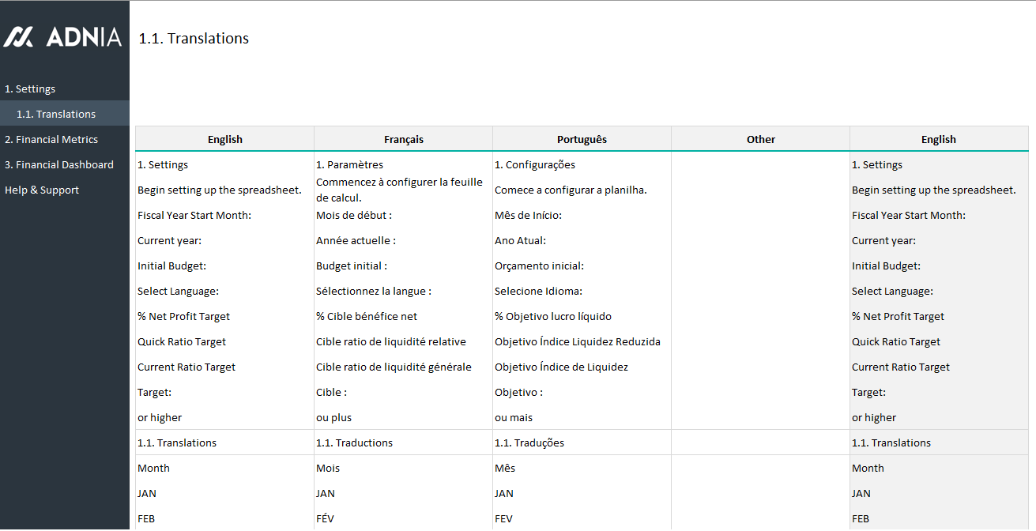Image resolution: width=1036 pixels, height=531 pixels.
Task: Click the ADNIA logo icon
Action: (19, 37)
